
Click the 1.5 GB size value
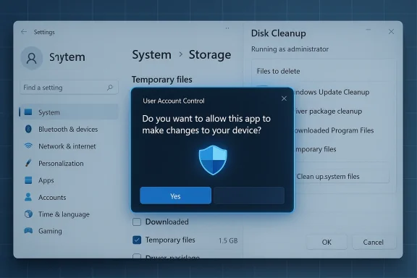pos(228,240)
